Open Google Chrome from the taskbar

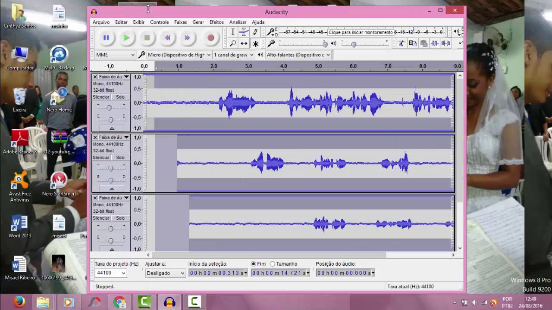[x=119, y=302]
